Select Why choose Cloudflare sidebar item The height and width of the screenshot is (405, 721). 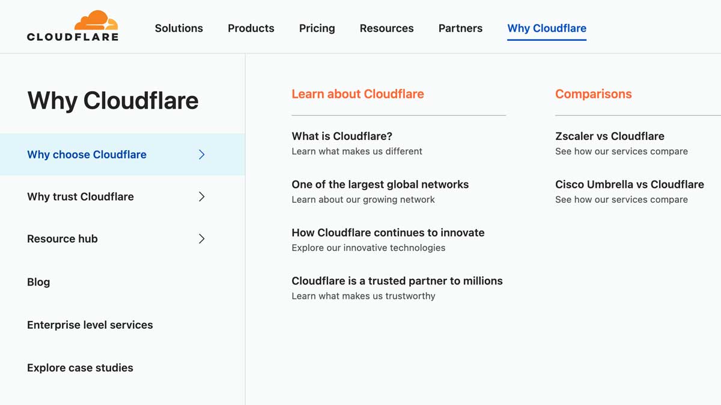123,154
